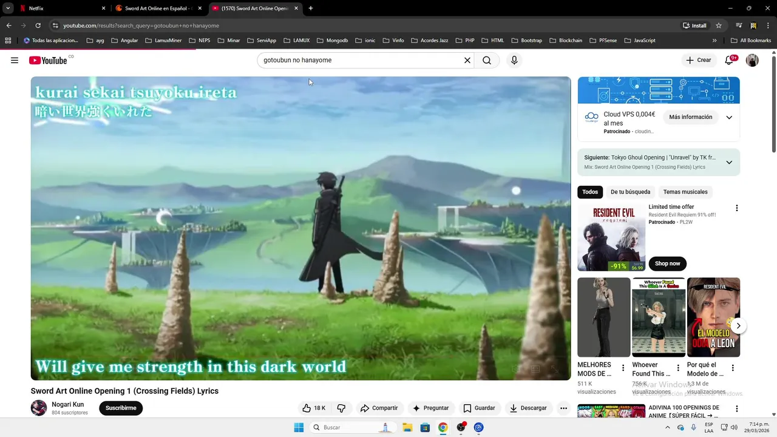The height and width of the screenshot is (437, 777).
Task: Click the page vertical scrollbar
Action: 773,103
